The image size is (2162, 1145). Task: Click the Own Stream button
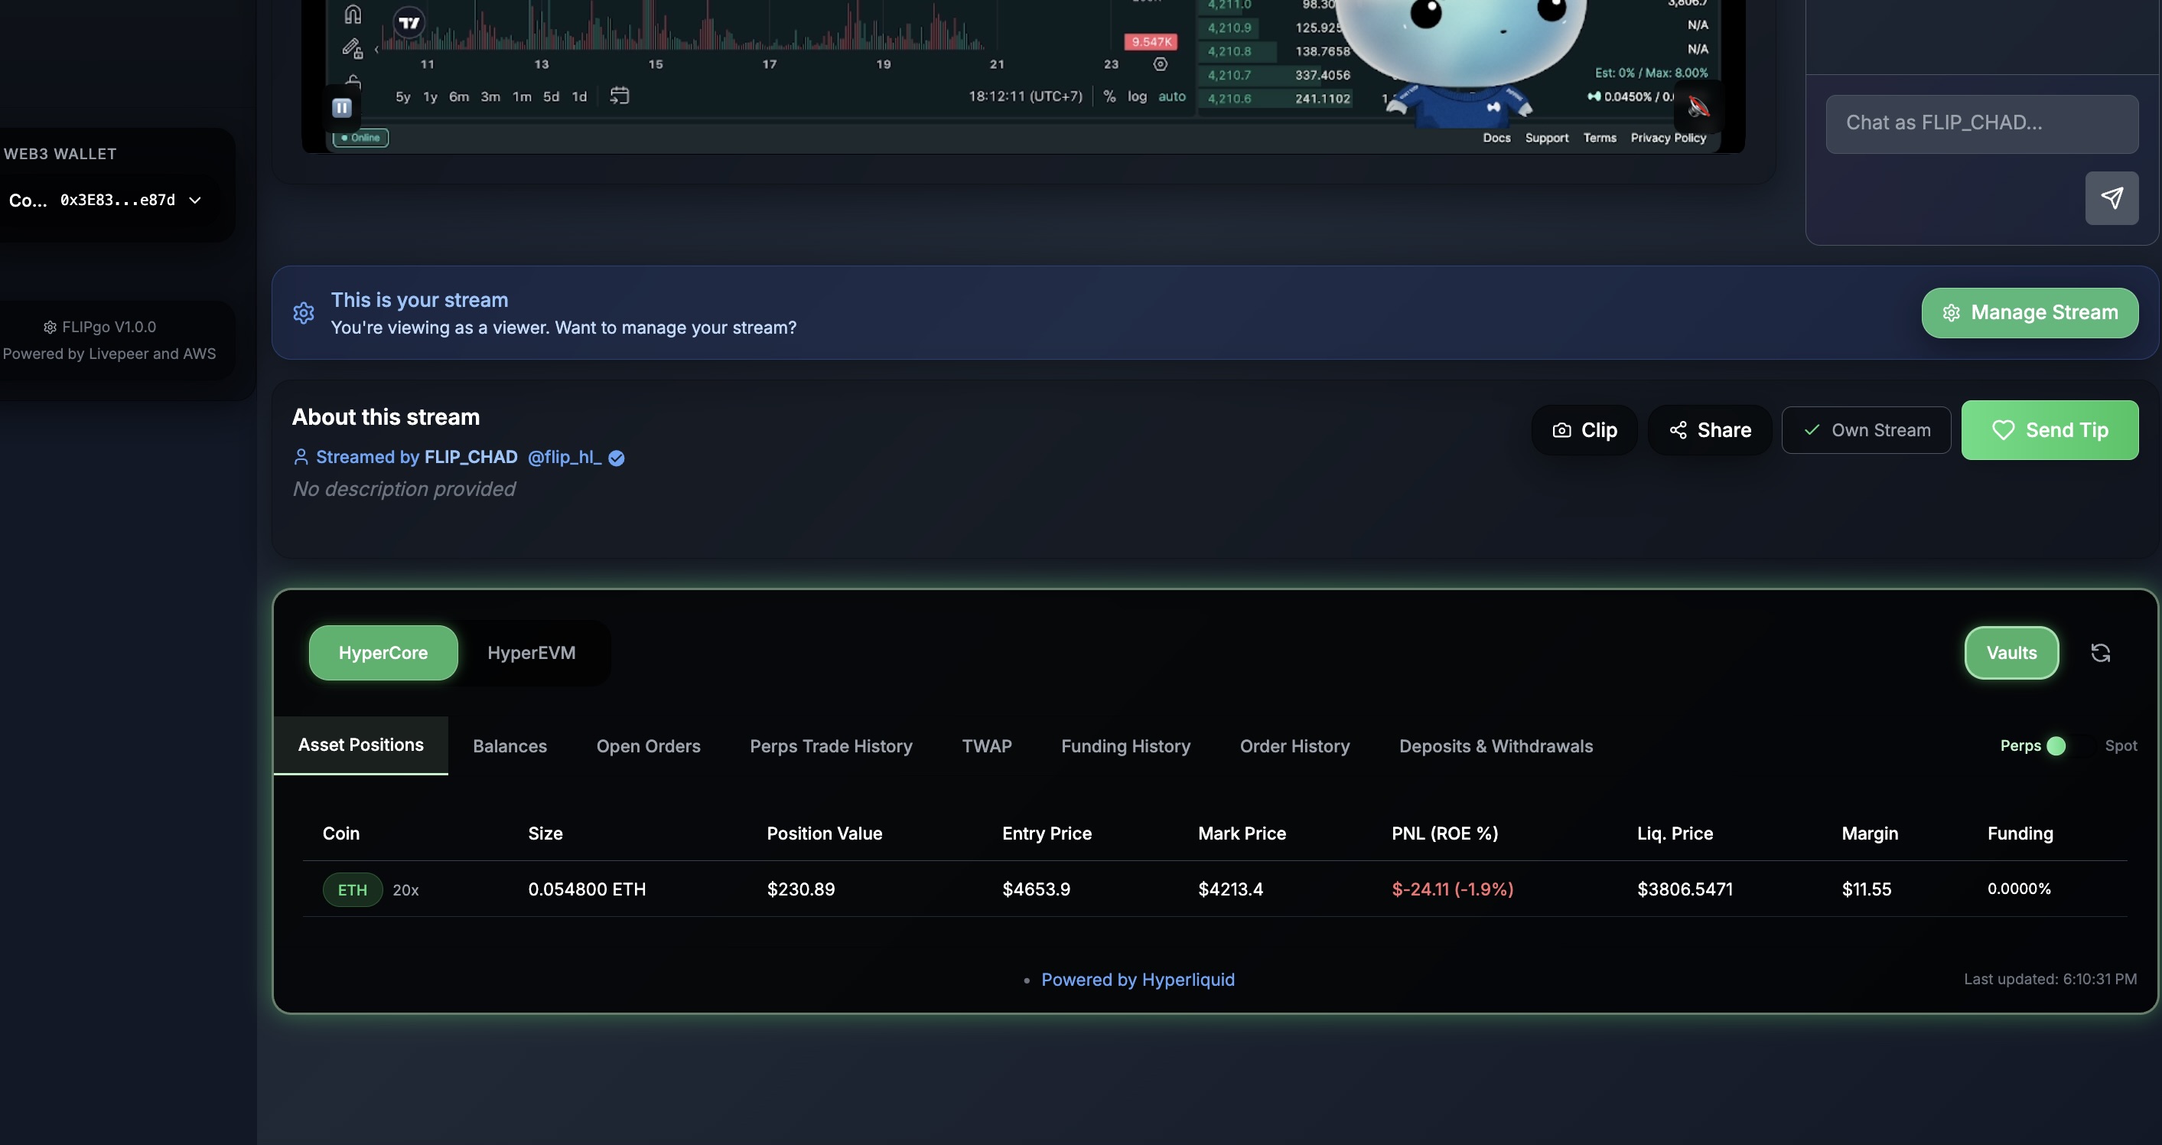click(x=1866, y=430)
